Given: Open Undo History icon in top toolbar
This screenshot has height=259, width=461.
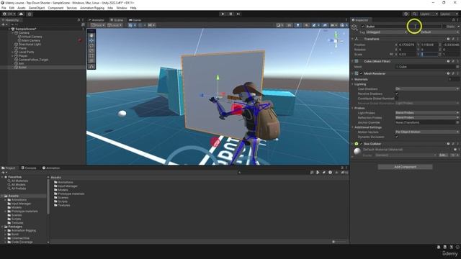Looking at the screenshot, I should click(x=406, y=14).
